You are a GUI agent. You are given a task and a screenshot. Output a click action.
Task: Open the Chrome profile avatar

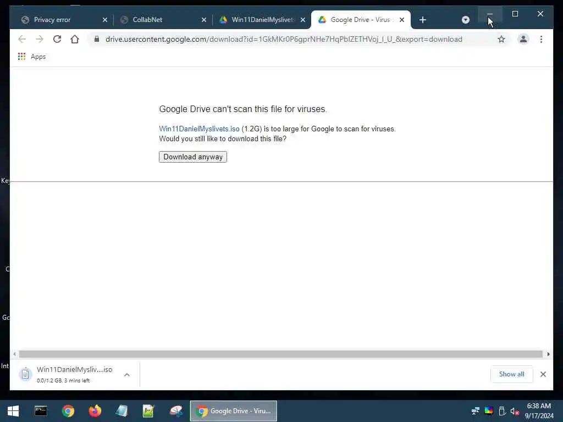click(523, 39)
